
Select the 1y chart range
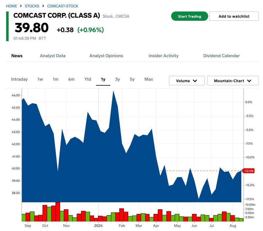pyautogui.click(x=103, y=79)
